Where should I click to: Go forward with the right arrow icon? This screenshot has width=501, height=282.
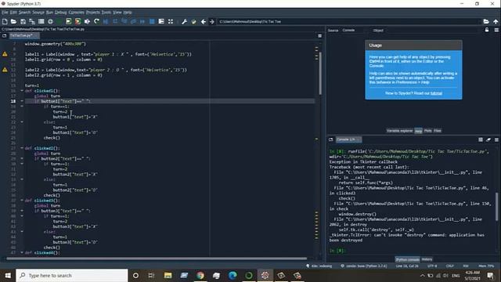212,21
